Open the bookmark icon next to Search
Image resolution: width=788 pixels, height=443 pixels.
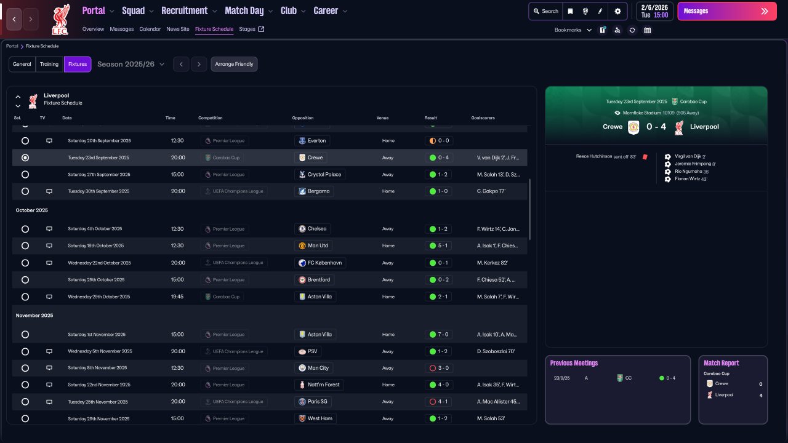pos(571,11)
